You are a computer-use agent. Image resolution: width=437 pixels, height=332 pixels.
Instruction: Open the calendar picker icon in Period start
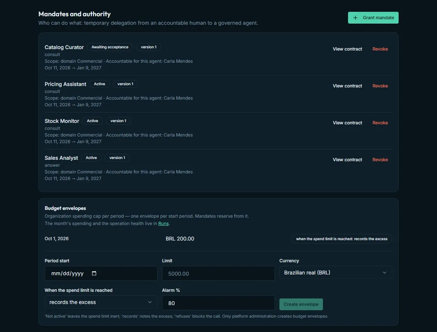[94, 273]
